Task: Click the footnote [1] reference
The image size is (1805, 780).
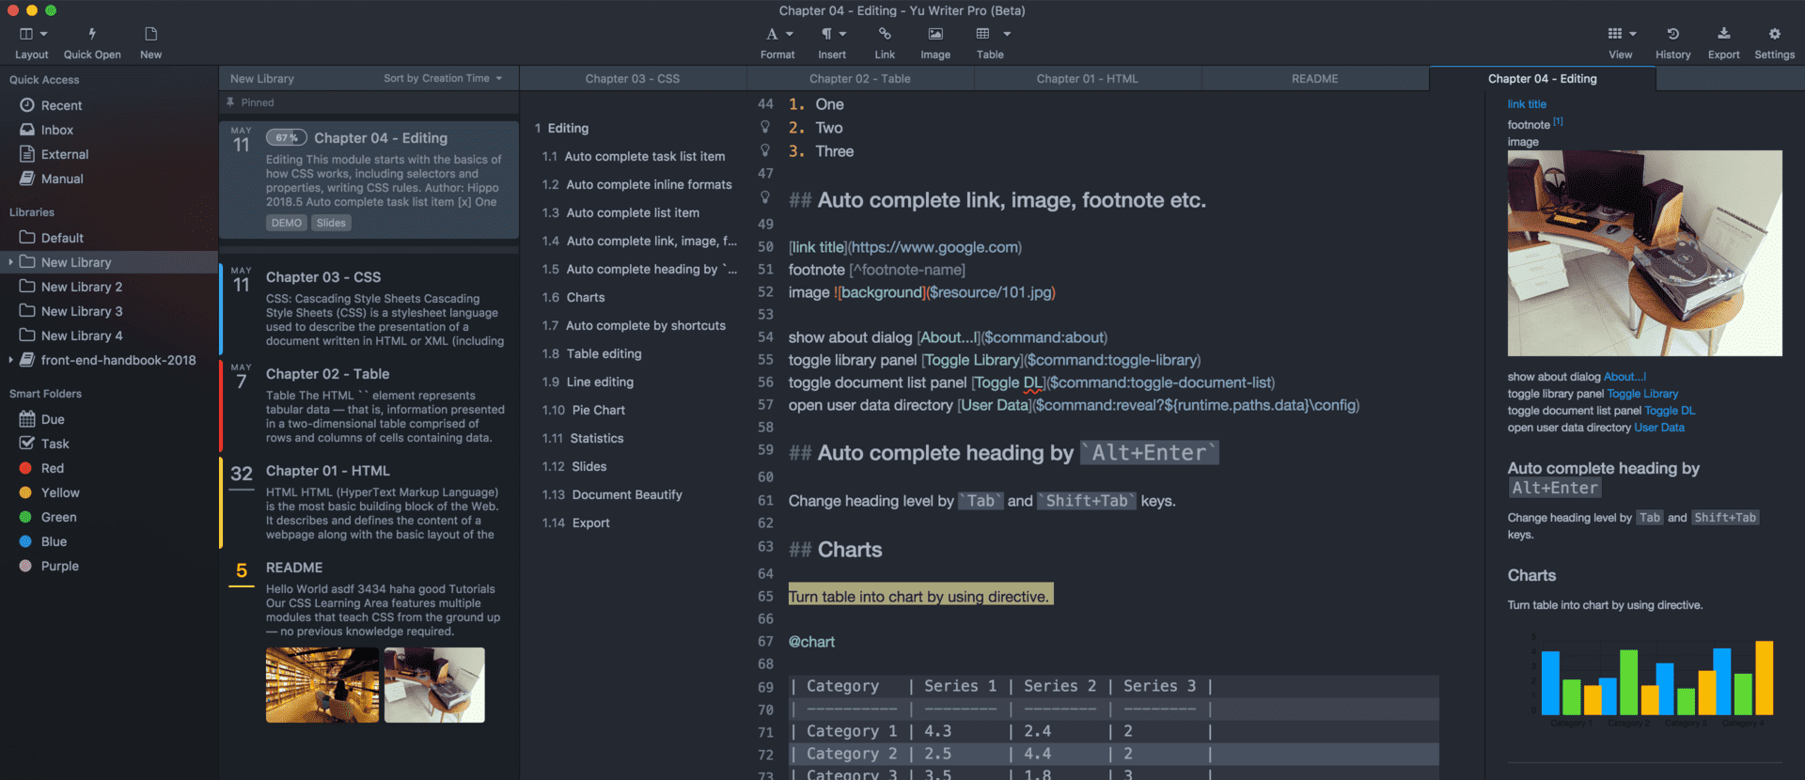Action: click(1558, 121)
